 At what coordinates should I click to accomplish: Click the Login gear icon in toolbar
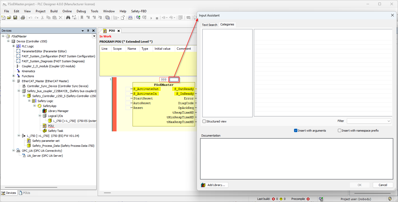(138, 18)
